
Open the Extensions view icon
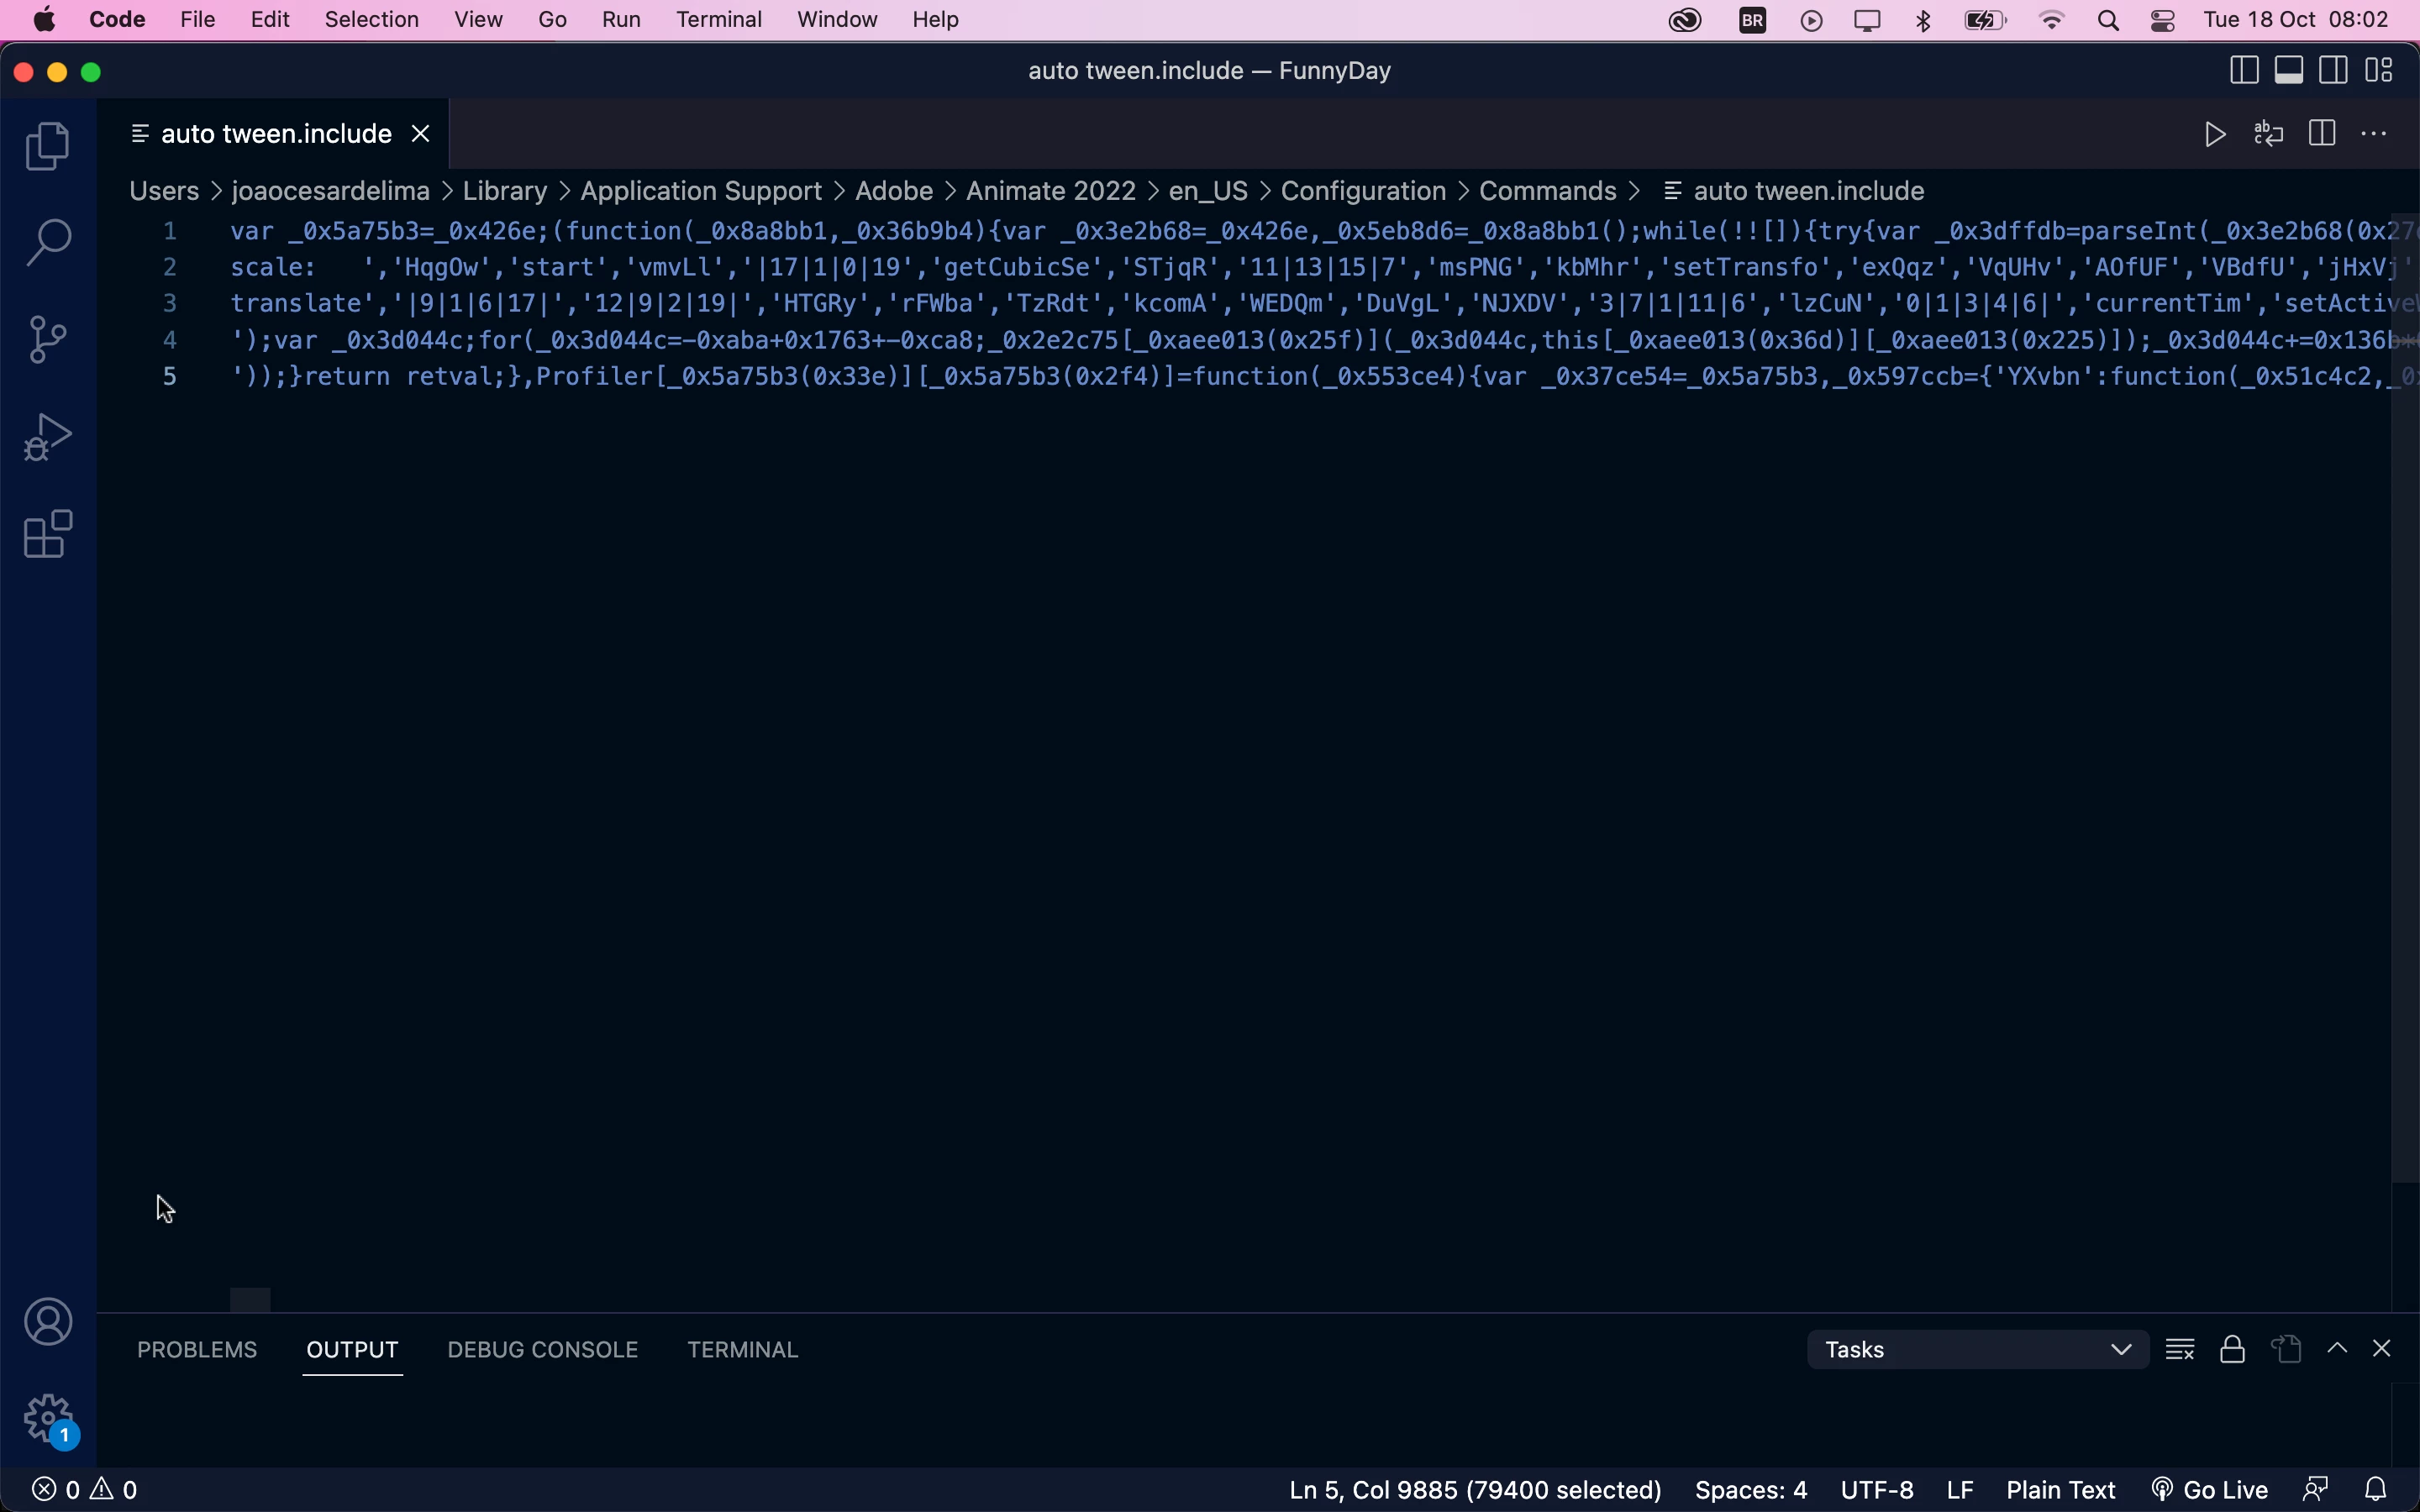coord(47,534)
